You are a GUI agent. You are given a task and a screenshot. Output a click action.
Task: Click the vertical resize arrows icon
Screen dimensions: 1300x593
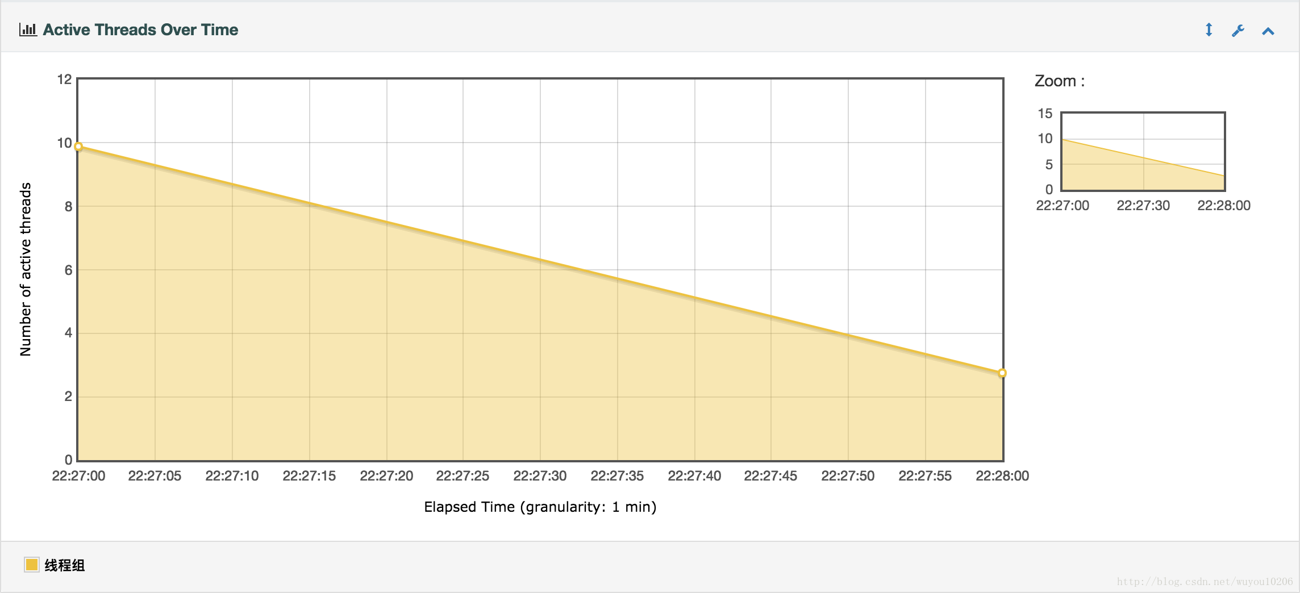[1209, 30]
